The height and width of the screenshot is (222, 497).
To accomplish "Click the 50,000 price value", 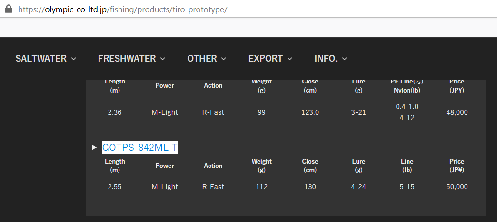I will [457, 187].
